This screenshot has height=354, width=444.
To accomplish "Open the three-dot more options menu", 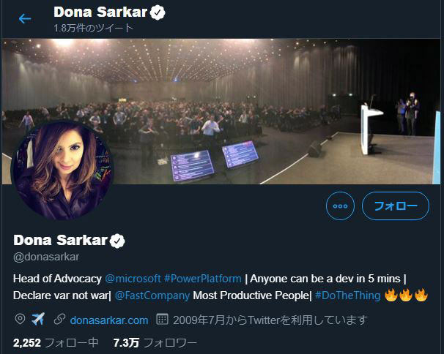I will click(340, 206).
